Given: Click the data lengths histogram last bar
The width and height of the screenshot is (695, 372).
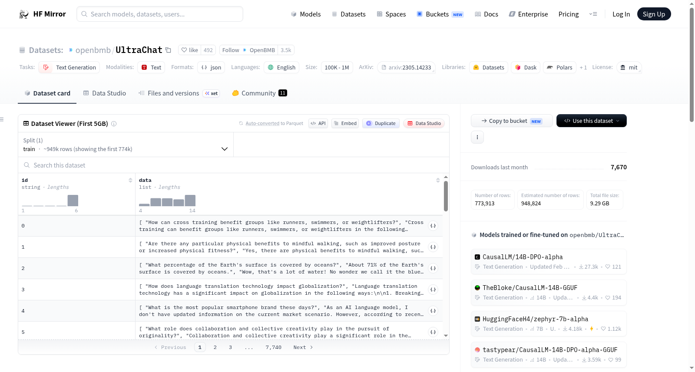Looking at the screenshot, I should tap(190, 201).
